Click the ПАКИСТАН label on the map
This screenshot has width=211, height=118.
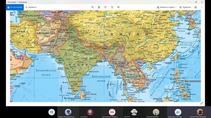[x=50, y=46]
